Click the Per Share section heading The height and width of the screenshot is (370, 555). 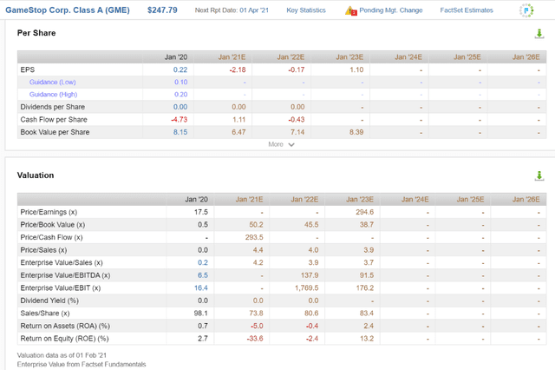coord(36,33)
